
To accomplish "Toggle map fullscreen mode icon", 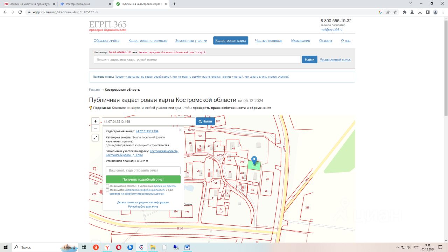I will point(95,138).
